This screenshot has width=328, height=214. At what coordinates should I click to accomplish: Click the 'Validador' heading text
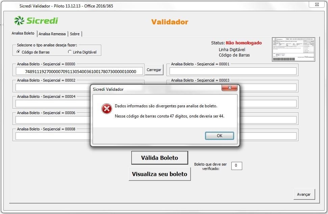pyautogui.click(x=170, y=22)
